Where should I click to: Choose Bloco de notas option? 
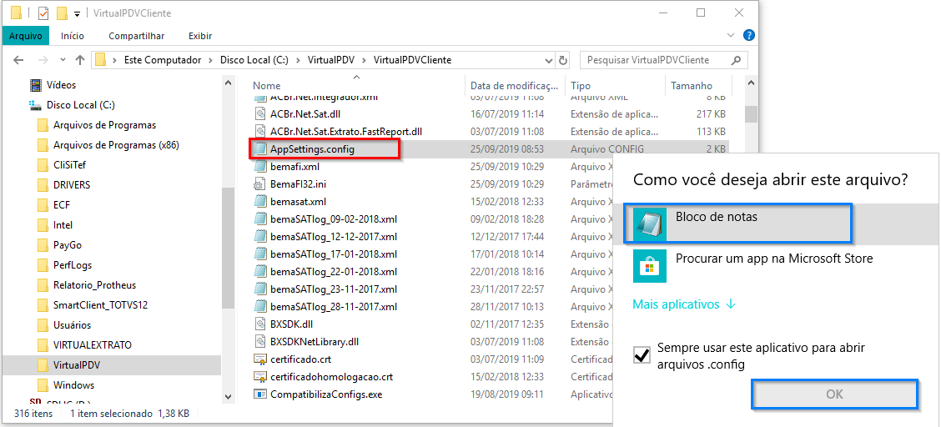[776, 224]
